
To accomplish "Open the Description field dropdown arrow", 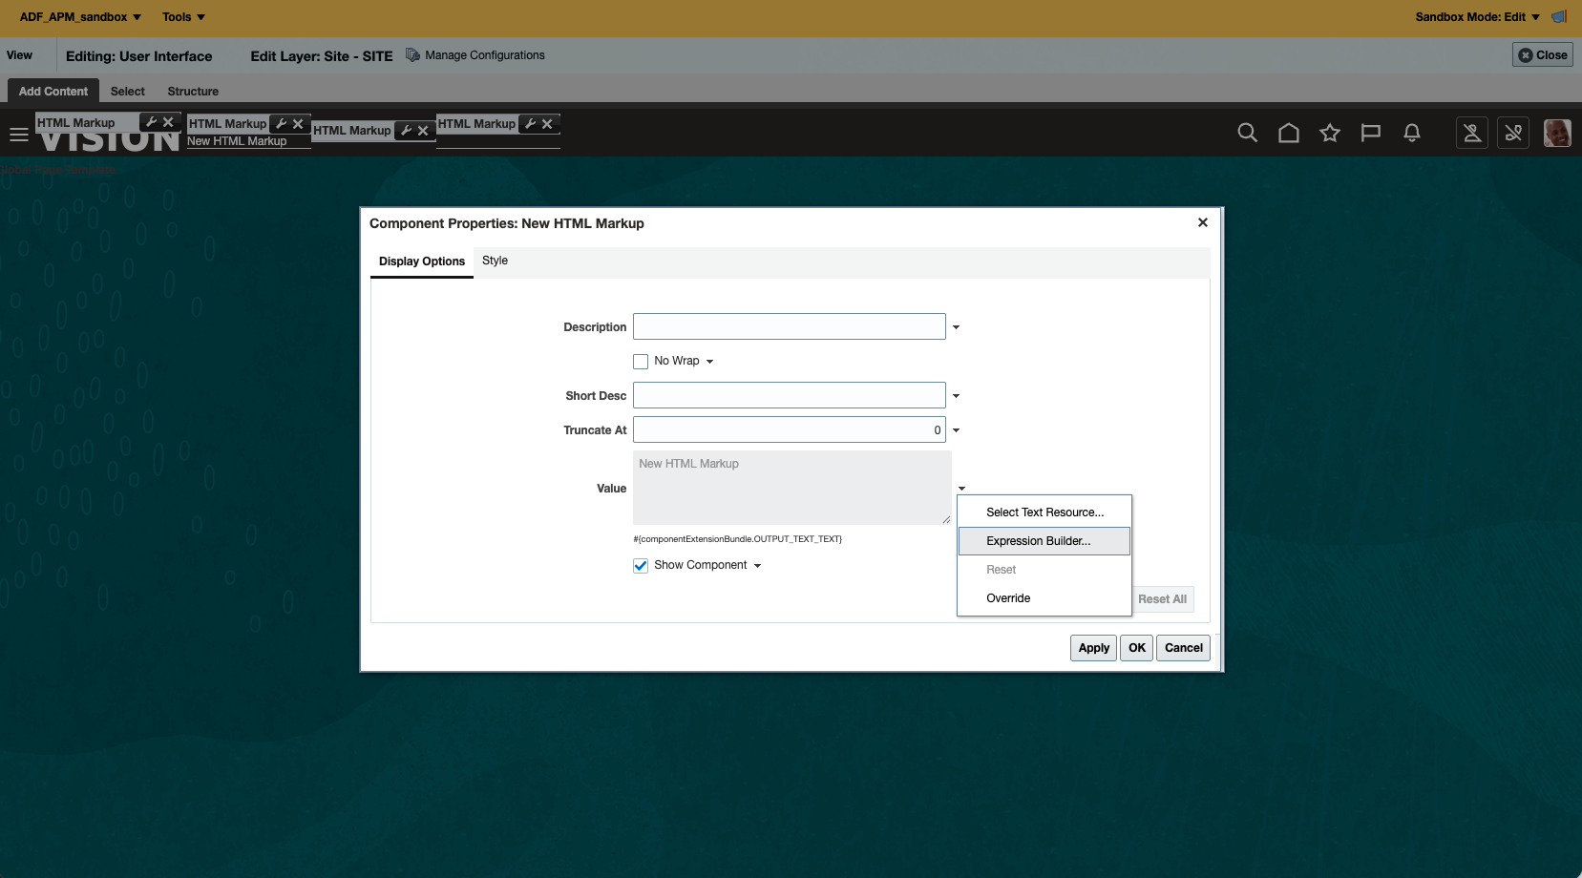I will [956, 327].
